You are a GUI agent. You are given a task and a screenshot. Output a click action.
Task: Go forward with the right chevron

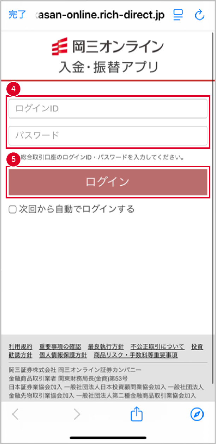[77, 414]
